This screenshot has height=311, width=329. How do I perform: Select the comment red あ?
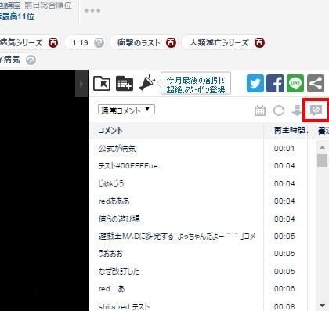(x=112, y=289)
